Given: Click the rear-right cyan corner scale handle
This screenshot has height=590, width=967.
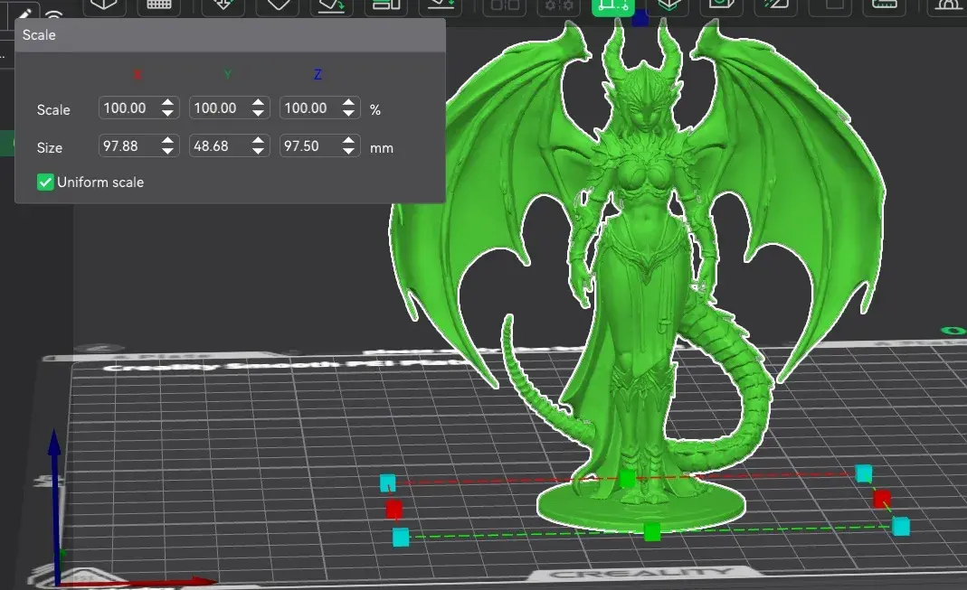Looking at the screenshot, I should point(863,473).
